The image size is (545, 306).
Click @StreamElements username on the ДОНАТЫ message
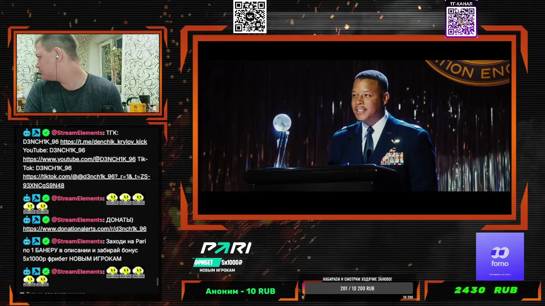(x=77, y=220)
